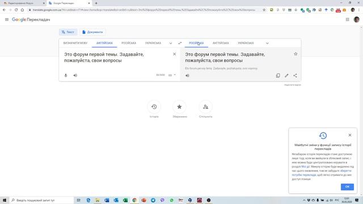Go back in the browser

point(4,10)
